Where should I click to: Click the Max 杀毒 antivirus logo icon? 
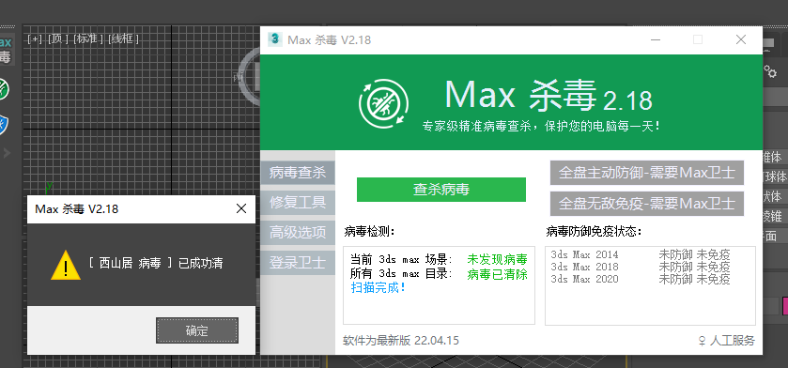(x=383, y=102)
